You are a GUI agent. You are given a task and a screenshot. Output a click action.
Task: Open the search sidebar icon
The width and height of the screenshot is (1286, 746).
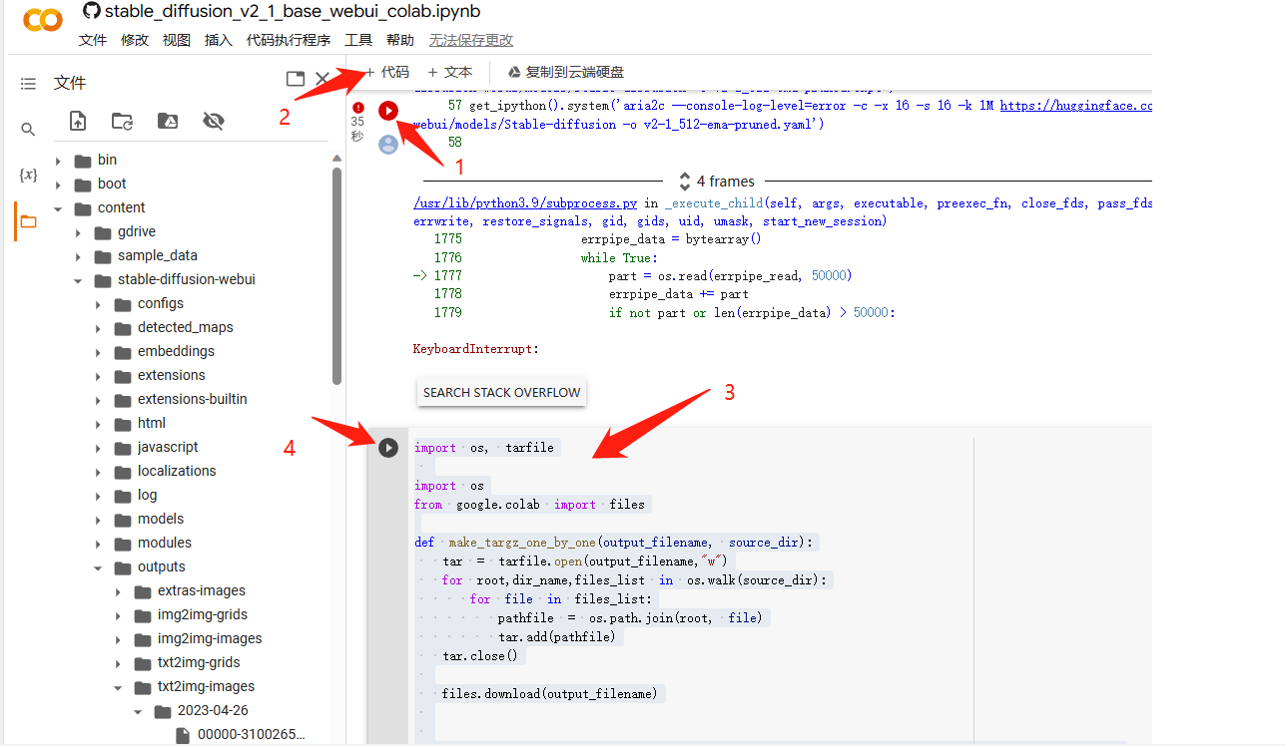tap(28, 130)
